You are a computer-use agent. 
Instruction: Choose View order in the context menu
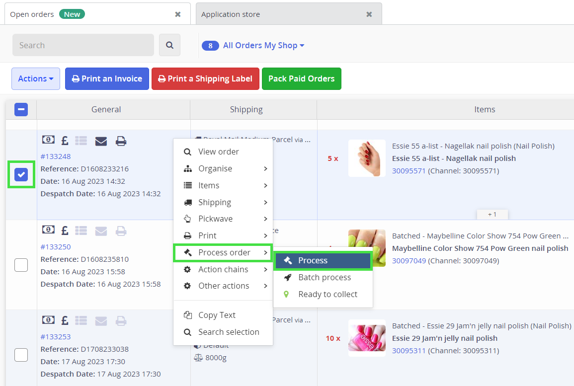218,152
